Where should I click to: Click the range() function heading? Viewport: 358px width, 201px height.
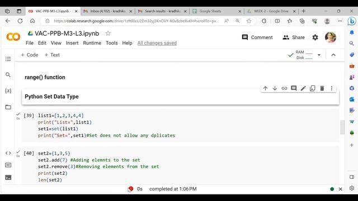click(x=45, y=77)
